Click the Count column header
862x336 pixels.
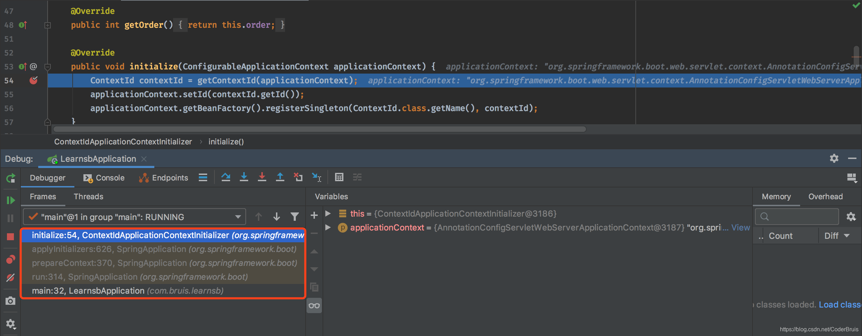[781, 236]
